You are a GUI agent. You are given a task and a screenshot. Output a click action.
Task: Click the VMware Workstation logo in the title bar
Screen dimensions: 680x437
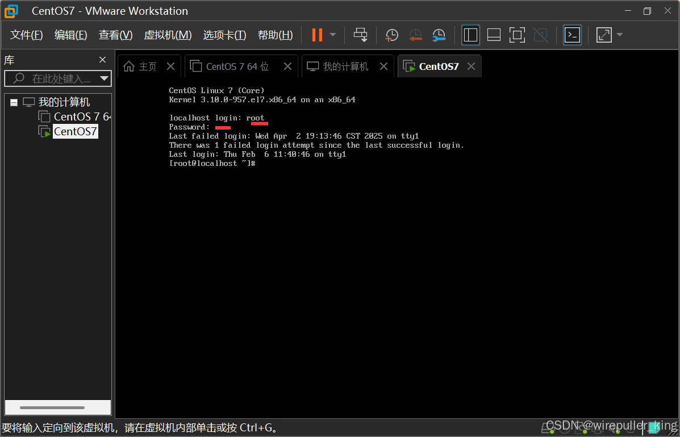(11, 11)
